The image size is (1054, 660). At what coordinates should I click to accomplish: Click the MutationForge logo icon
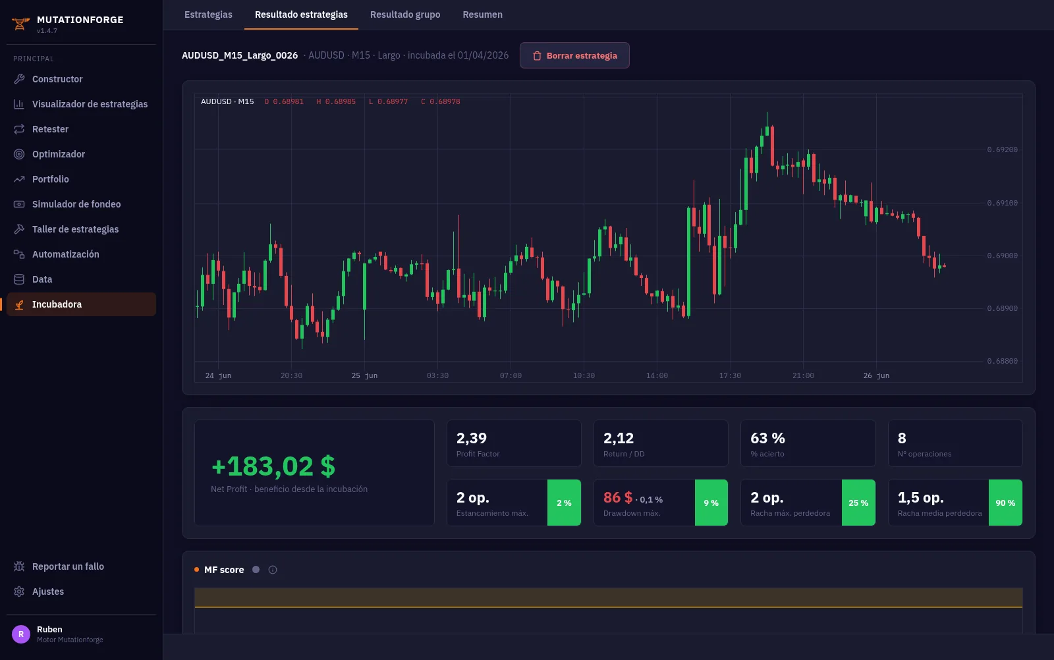[x=20, y=24]
